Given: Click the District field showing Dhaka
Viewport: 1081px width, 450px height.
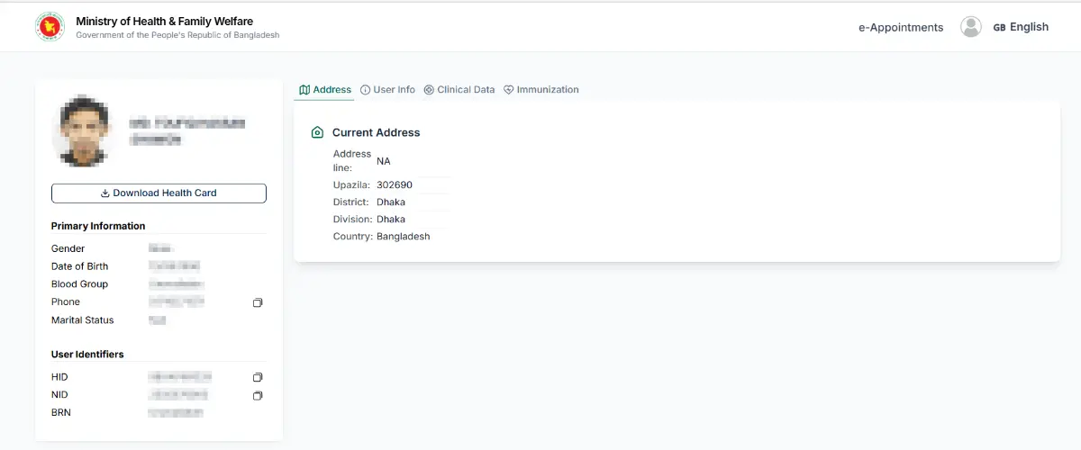Looking at the screenshot, I should click(391, 202).
